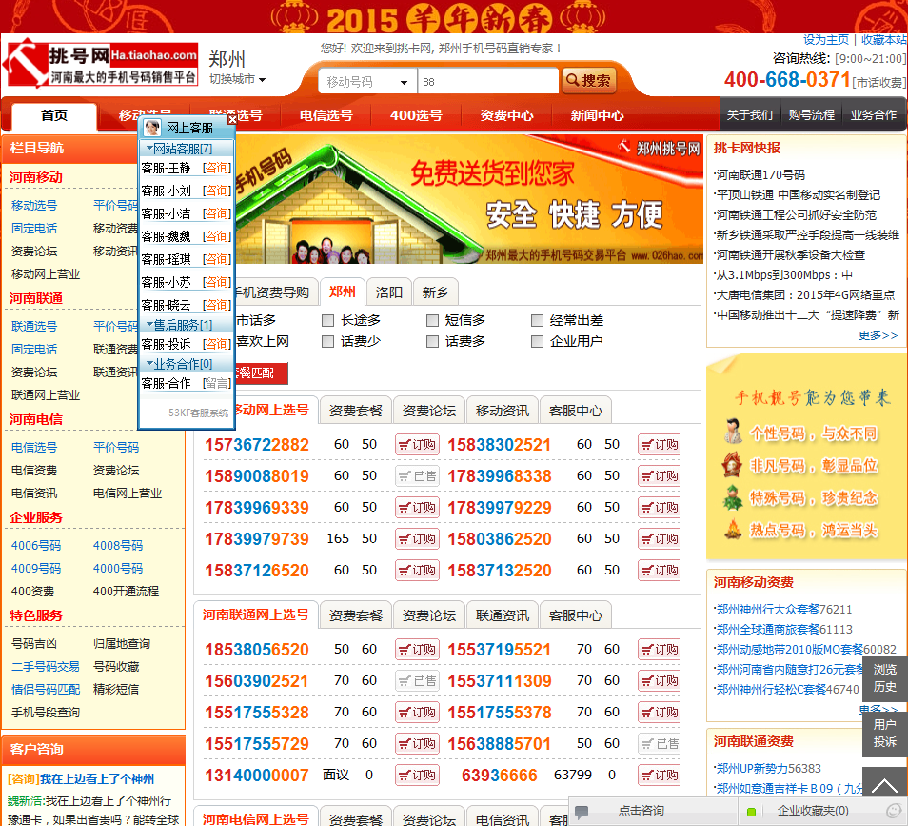This screenshot has height=826, width=908.
Task: Check the 短信多 checkbox
Action: (x=432, y=320)
